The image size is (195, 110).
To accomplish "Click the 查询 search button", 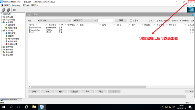I will point(121,20).
